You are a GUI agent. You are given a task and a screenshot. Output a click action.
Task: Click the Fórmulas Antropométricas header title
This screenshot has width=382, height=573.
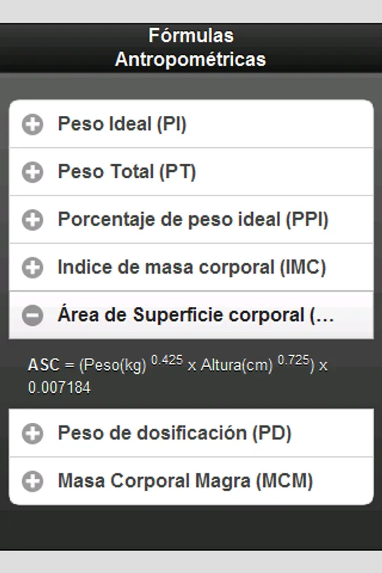(x=190, y=47)
